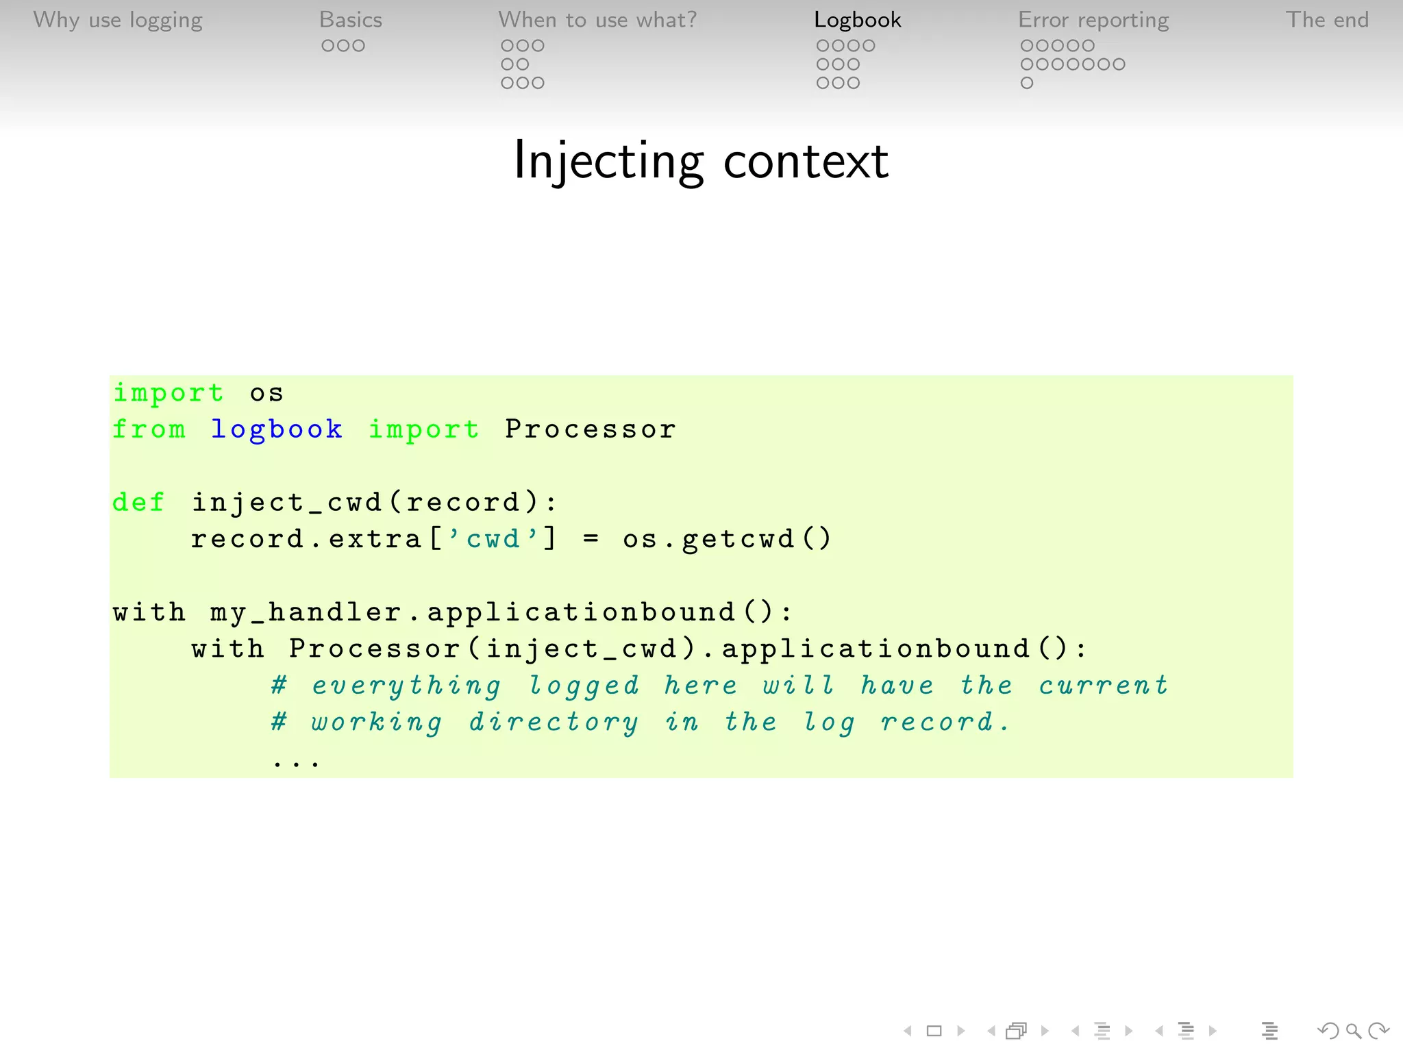The image size is (1403, 1052).
Task: Click the fourth circle in Logbook's top row
Action: coord(868,46)
